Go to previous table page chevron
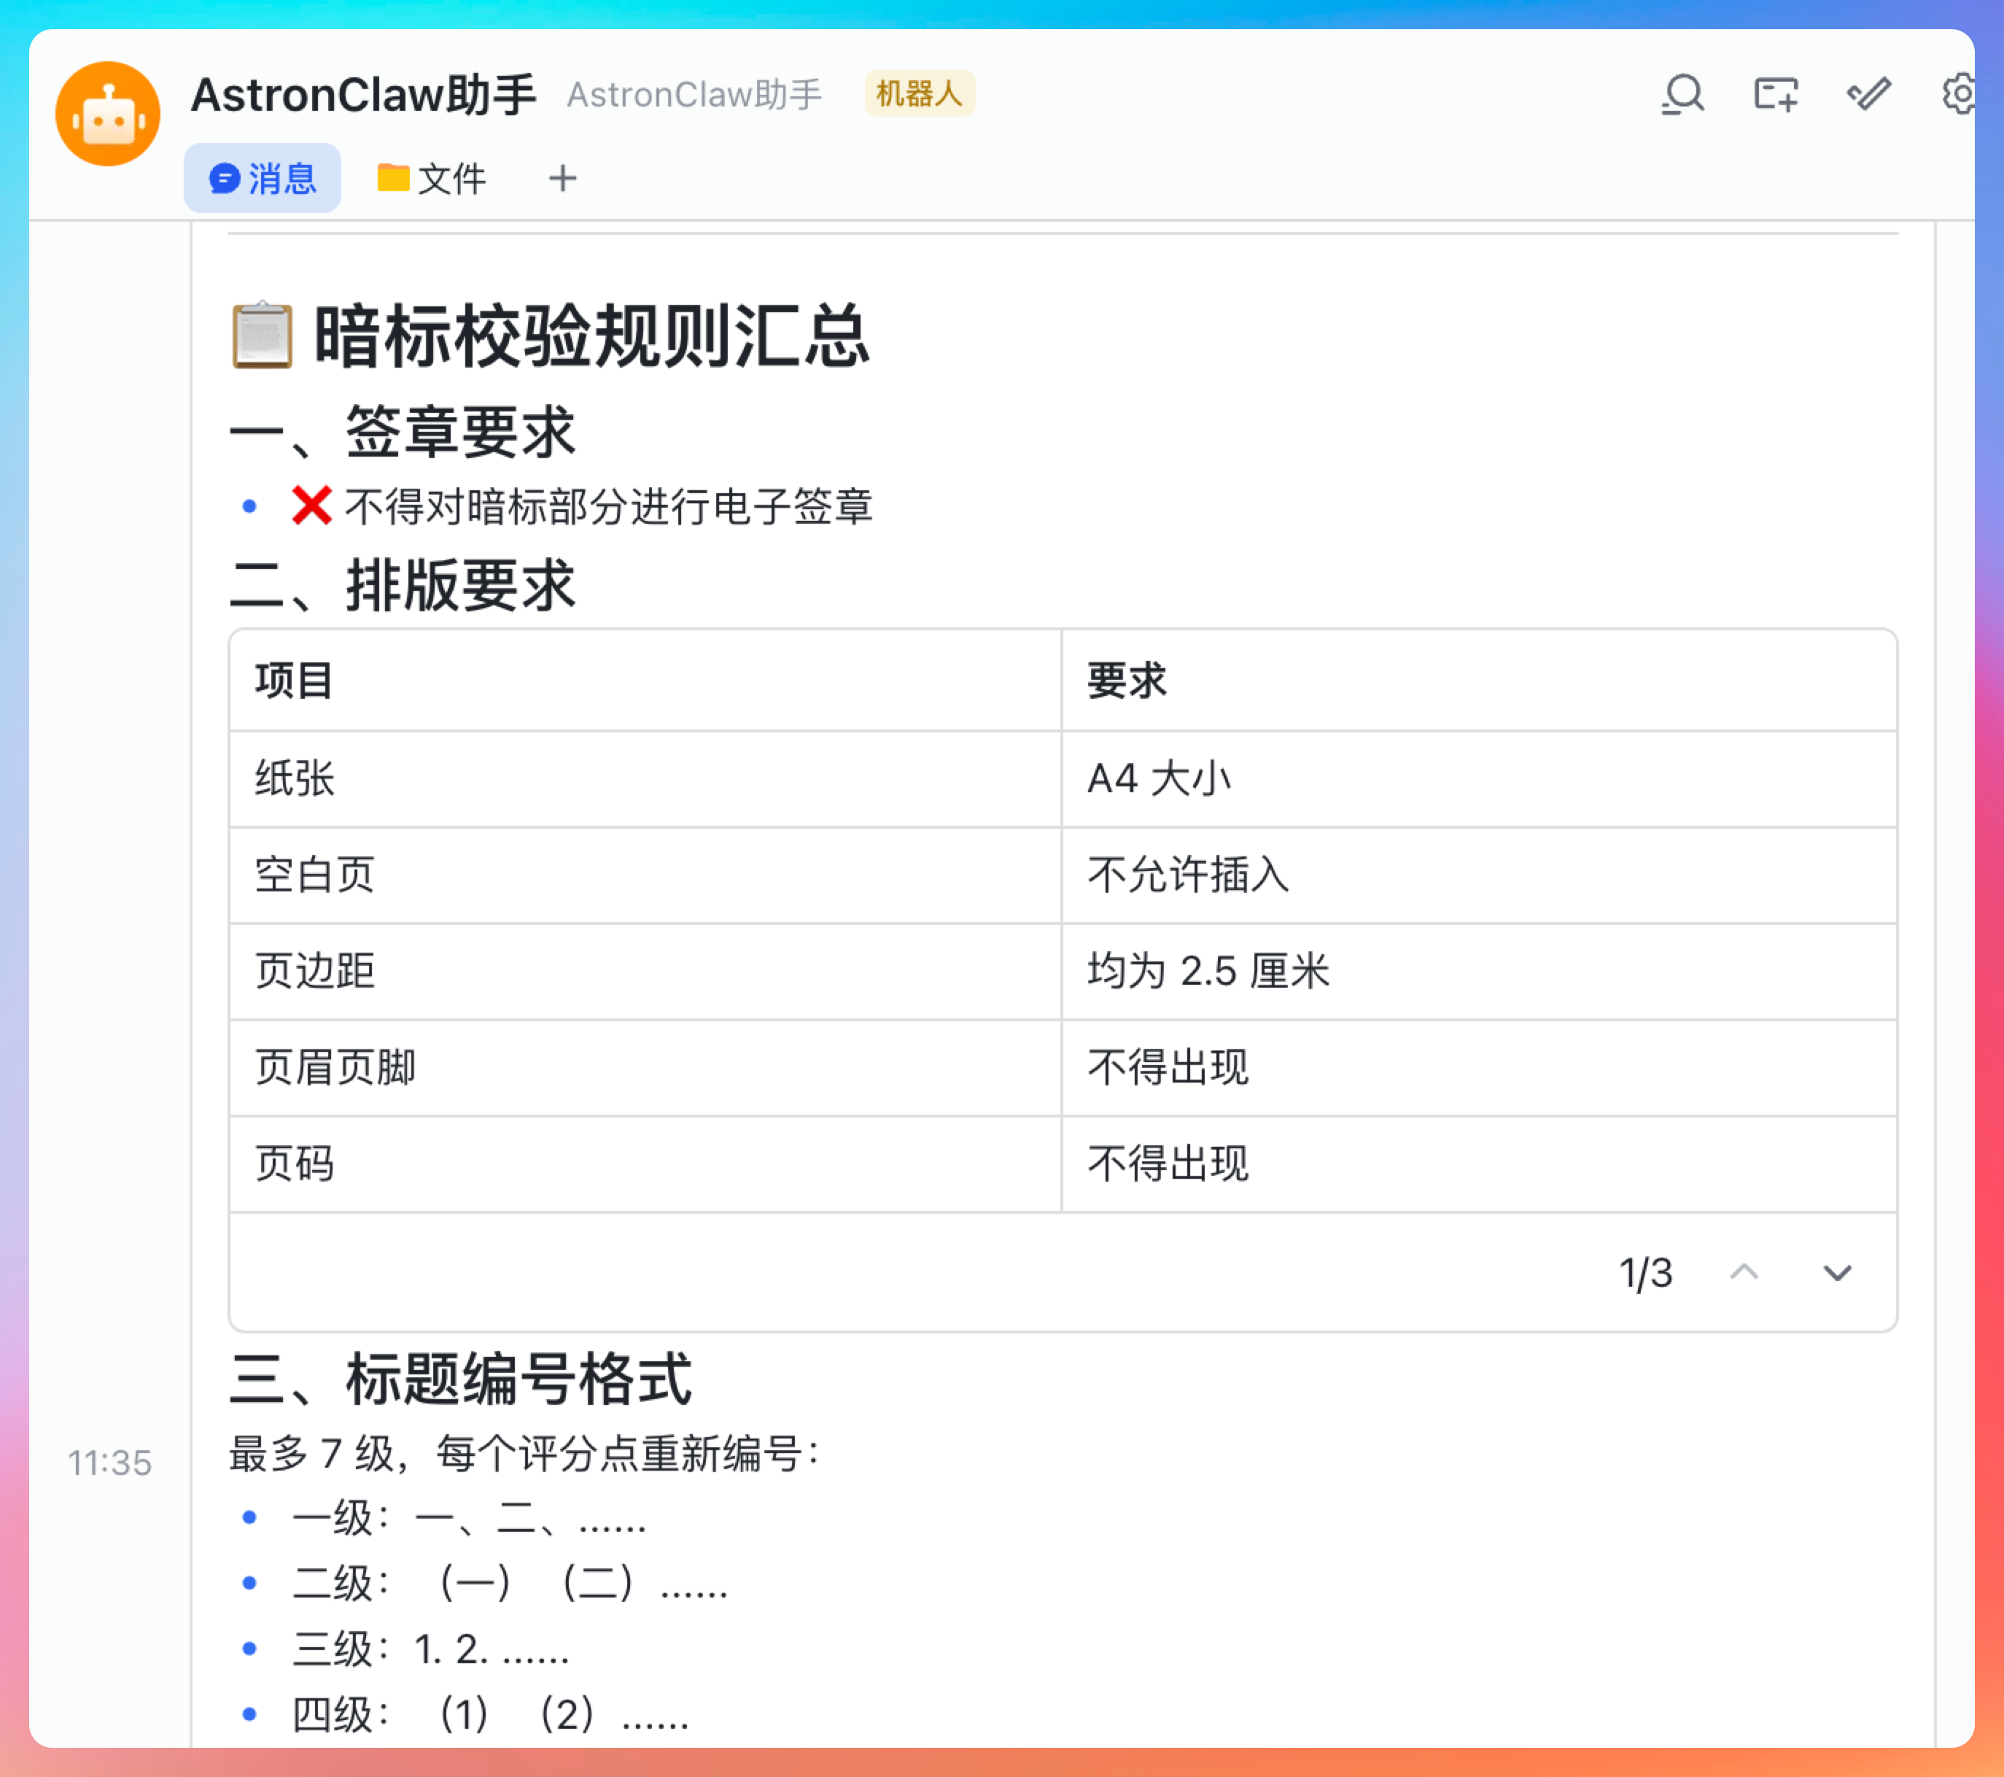Screen dimensions: 2004x1777 point(1743,1273)
